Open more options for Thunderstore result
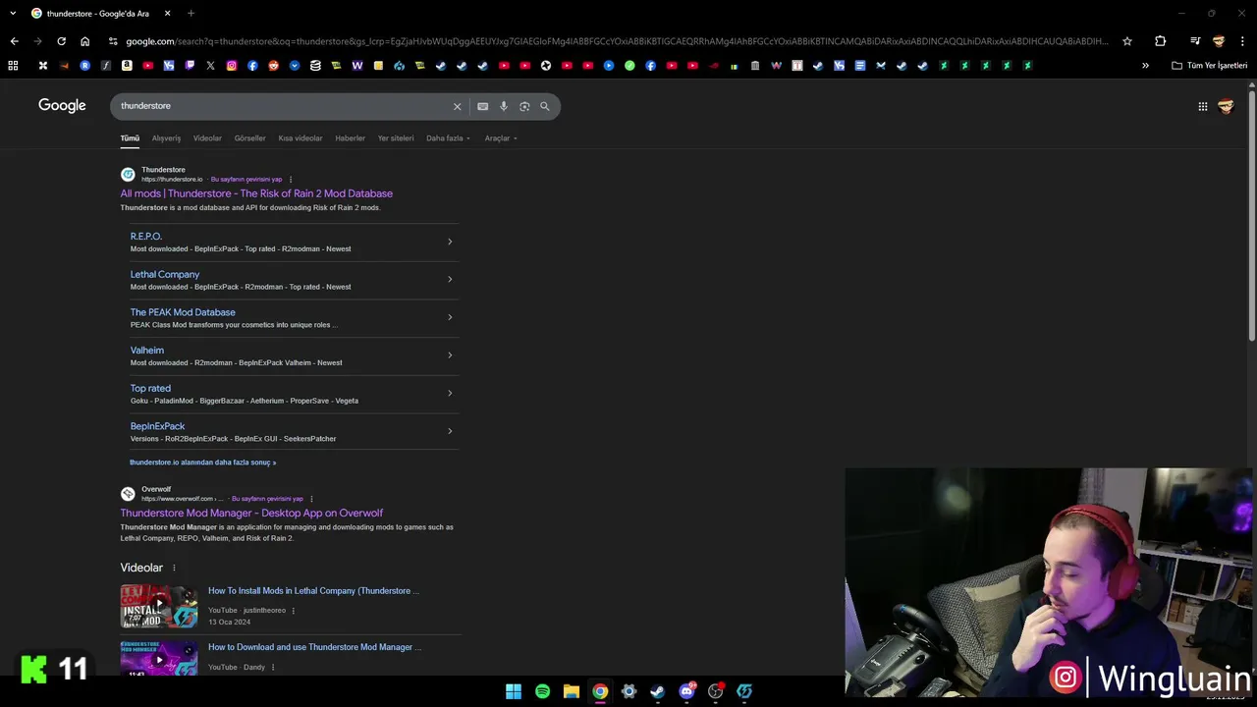This screenshot has height=707, width=1257. click(x=290, y=180)
